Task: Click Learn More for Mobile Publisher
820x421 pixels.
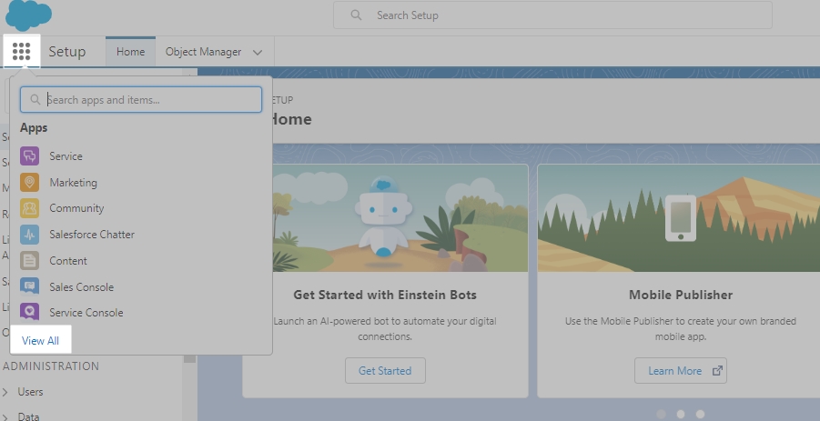Action: (680, 371)
